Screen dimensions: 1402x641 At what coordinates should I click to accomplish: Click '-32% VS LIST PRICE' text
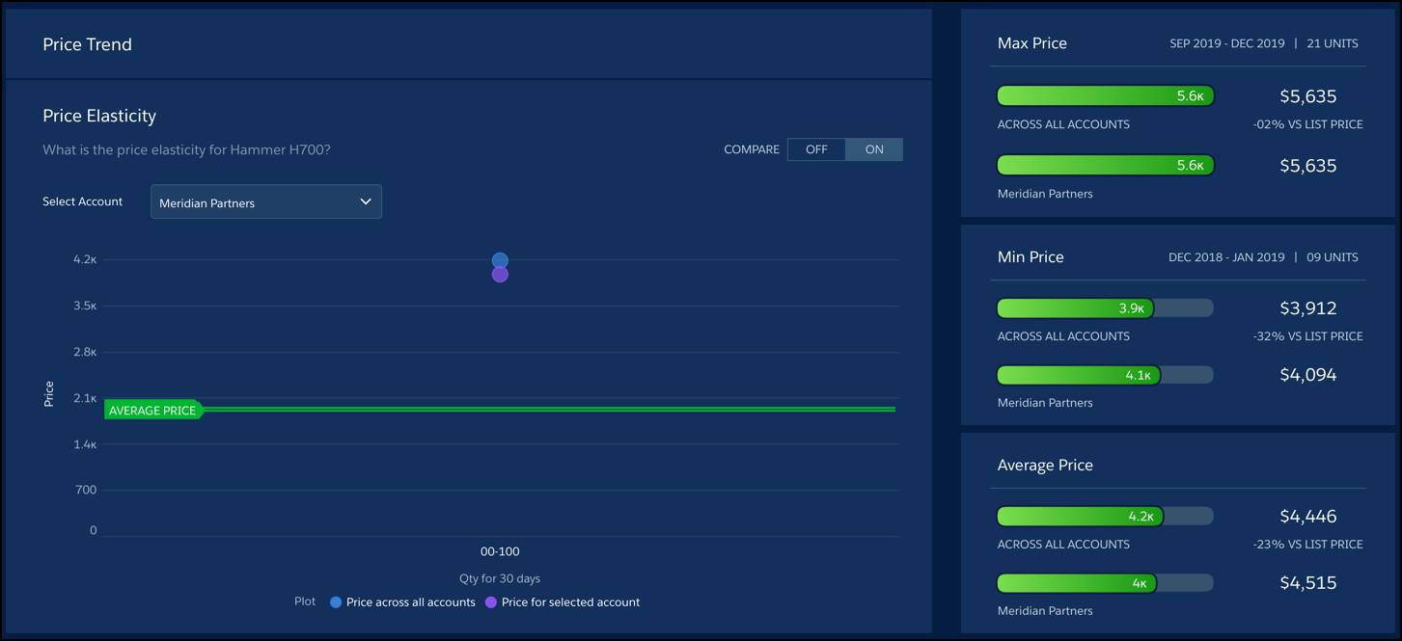click(1308, 336)
